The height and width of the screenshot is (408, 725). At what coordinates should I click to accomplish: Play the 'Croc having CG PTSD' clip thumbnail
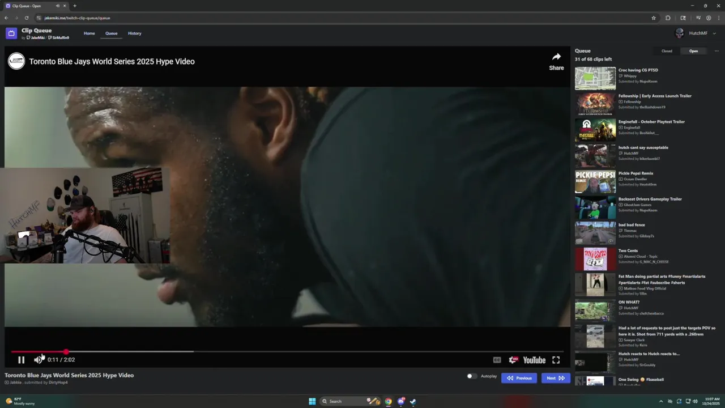coord(595,78)
